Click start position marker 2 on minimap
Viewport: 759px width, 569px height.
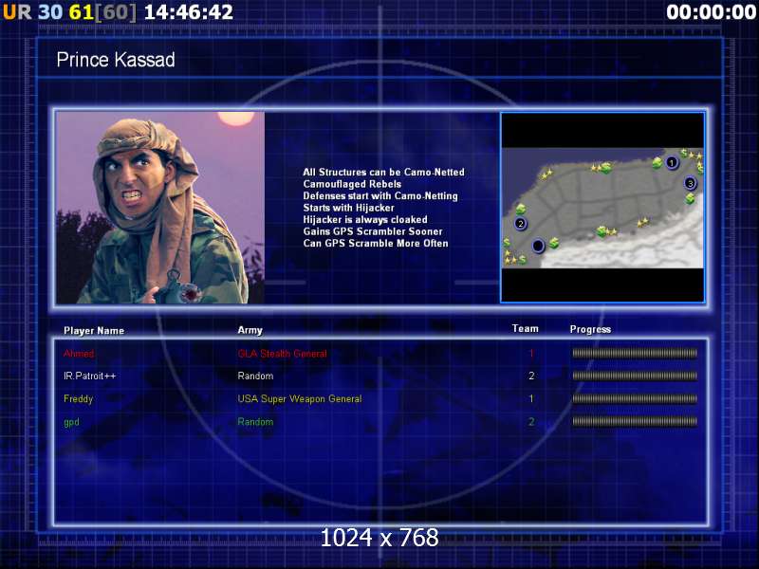[x=520, y=224]
